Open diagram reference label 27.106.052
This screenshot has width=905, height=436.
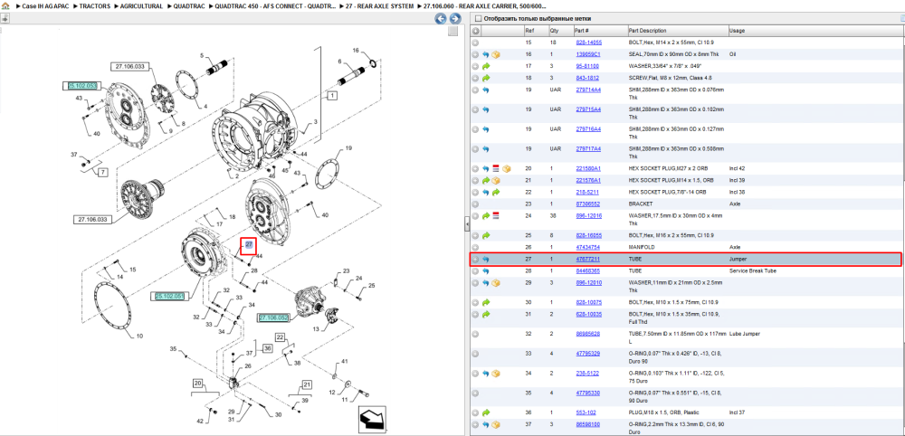(273, 318)
